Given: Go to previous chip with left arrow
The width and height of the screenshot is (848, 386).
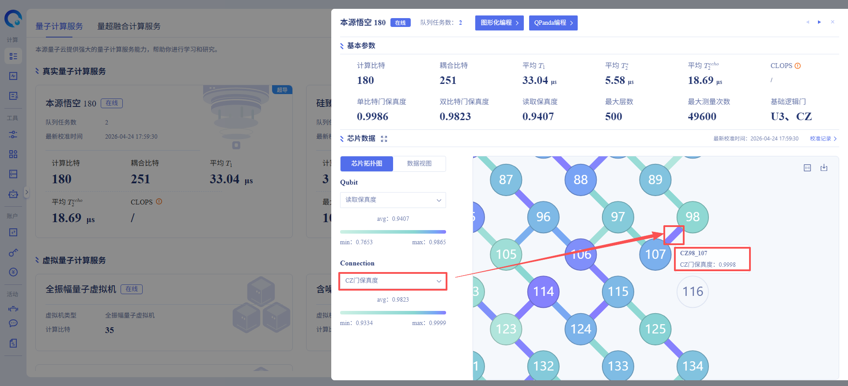Looking at the screenshot, I should [808, 22].
